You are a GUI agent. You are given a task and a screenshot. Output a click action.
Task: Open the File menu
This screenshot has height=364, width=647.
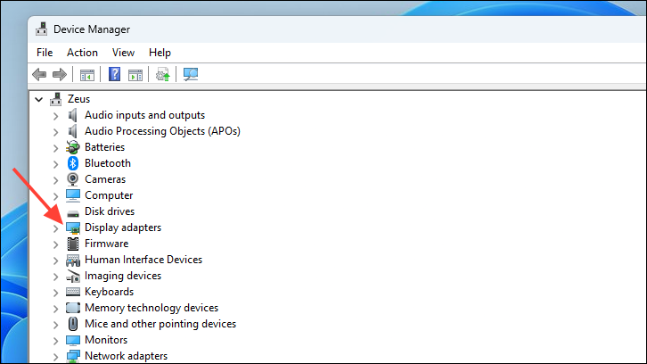45,53
